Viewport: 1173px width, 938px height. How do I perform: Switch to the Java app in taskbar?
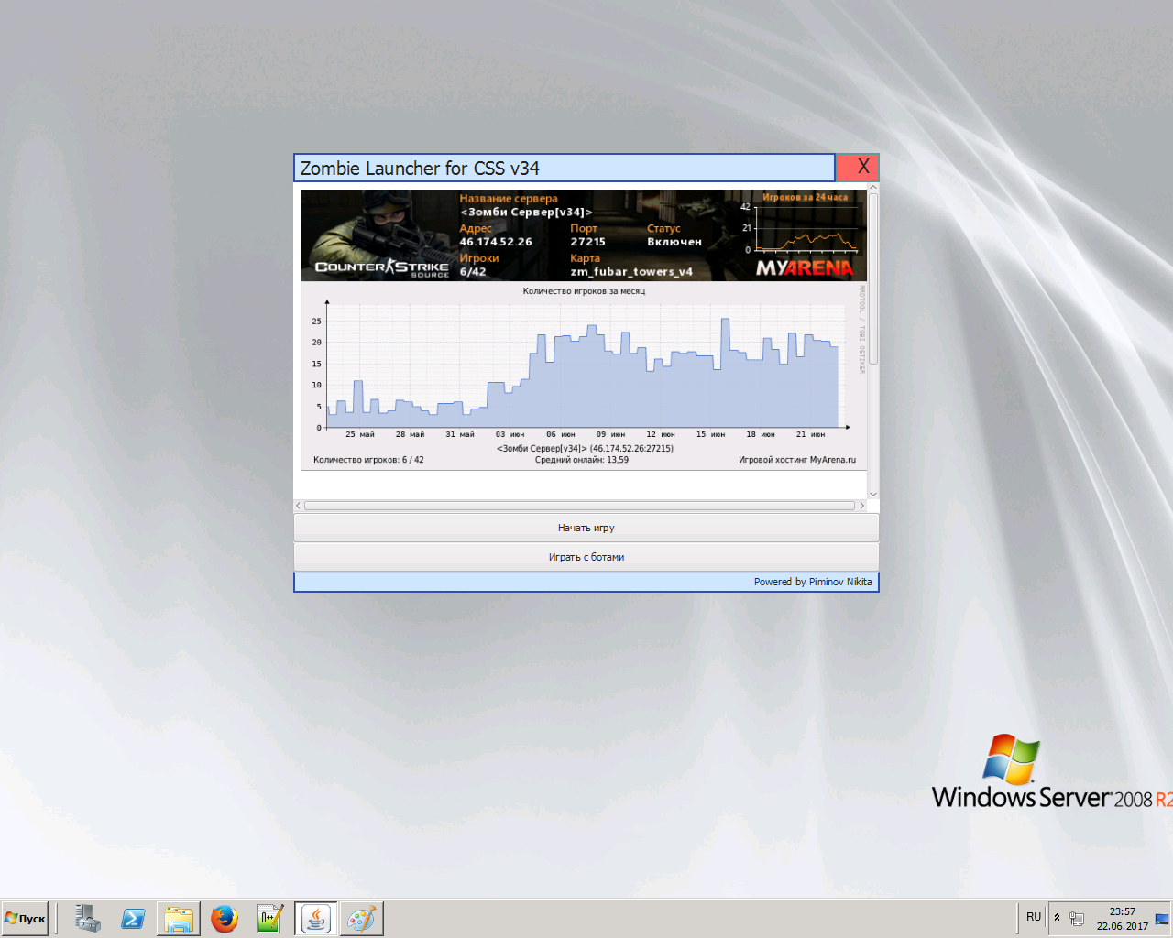316,918
